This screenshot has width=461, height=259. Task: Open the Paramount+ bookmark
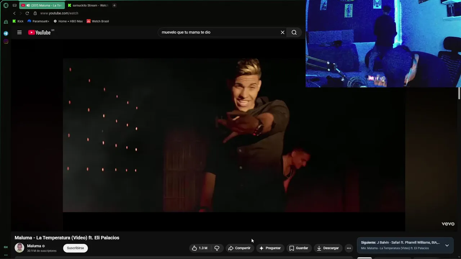(x=38, y=21)
